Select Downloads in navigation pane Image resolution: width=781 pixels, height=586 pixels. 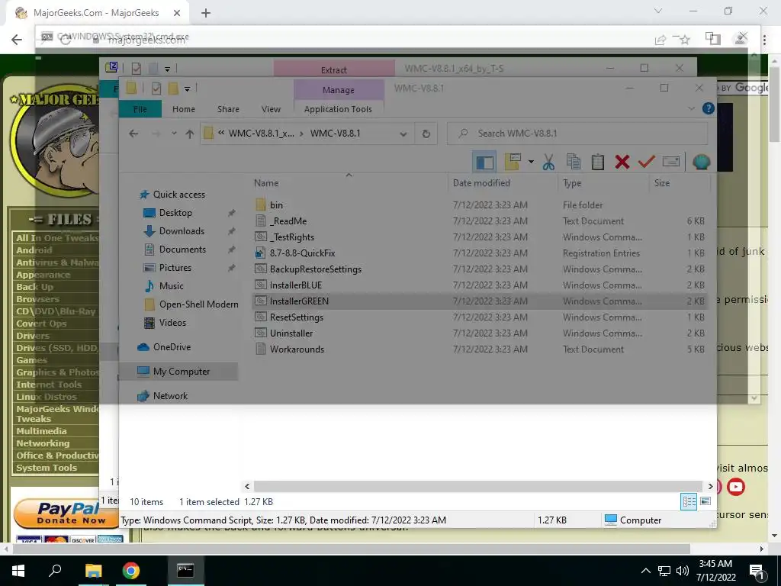coord(182,231)
